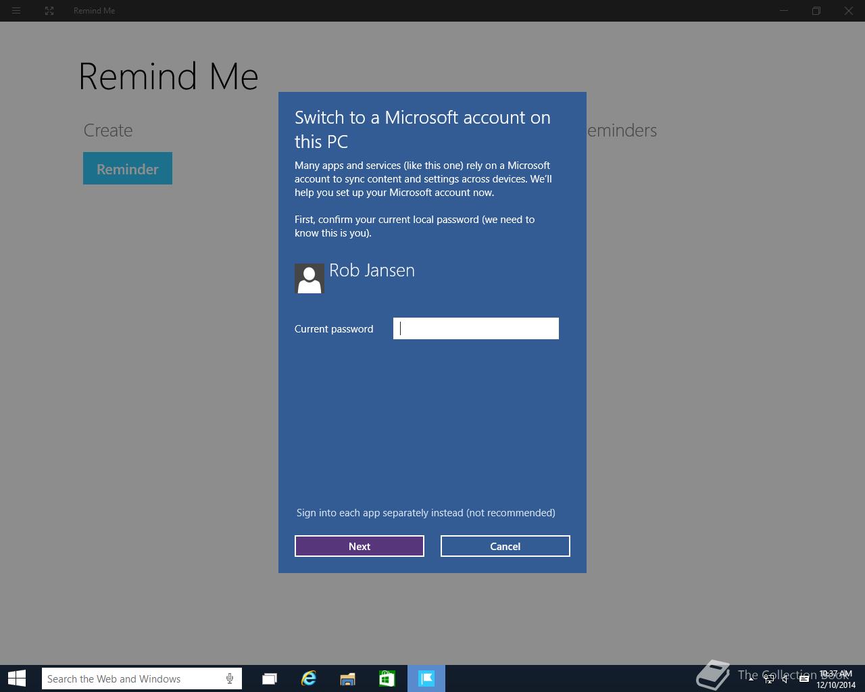Toggle full screen icon in title bar
Viewport: 865px width, 692px height.
(49, 11)
